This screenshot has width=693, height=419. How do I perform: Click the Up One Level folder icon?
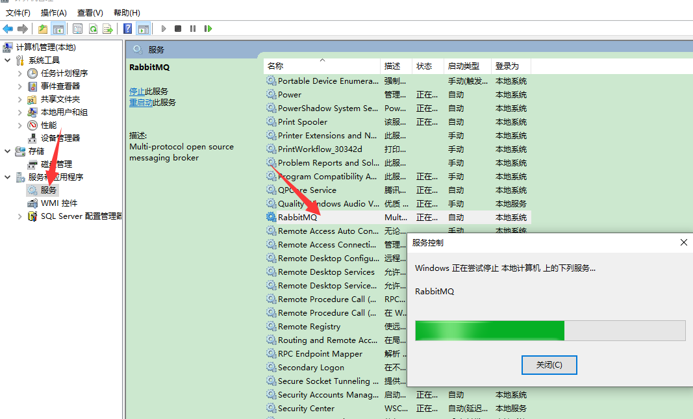tap(43, 29)
